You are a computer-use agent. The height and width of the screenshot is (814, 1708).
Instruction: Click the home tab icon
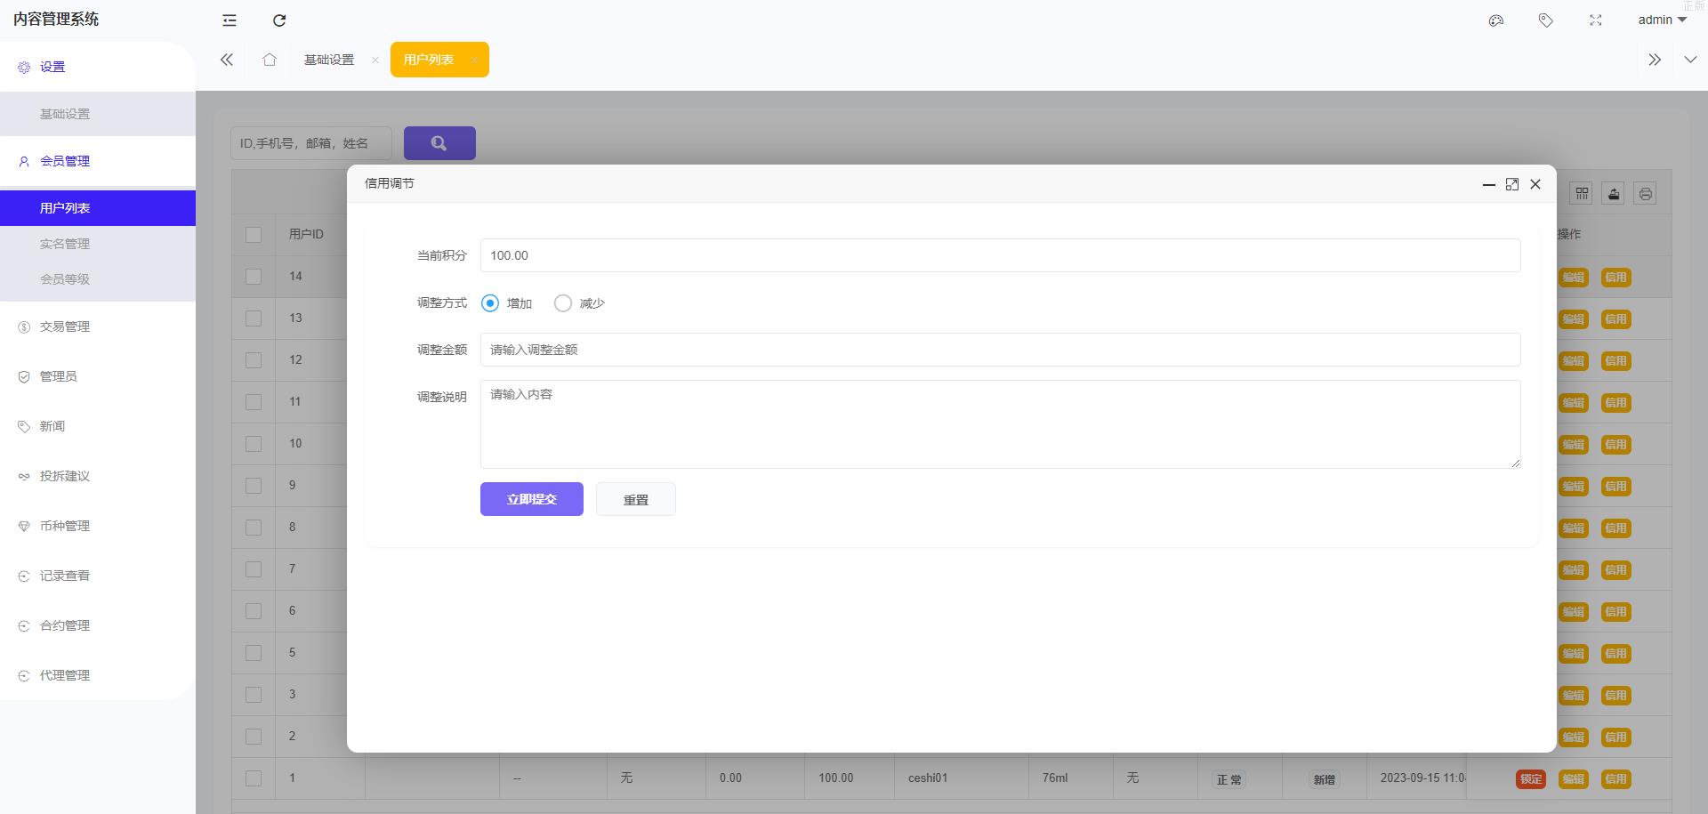click(270, 60)
